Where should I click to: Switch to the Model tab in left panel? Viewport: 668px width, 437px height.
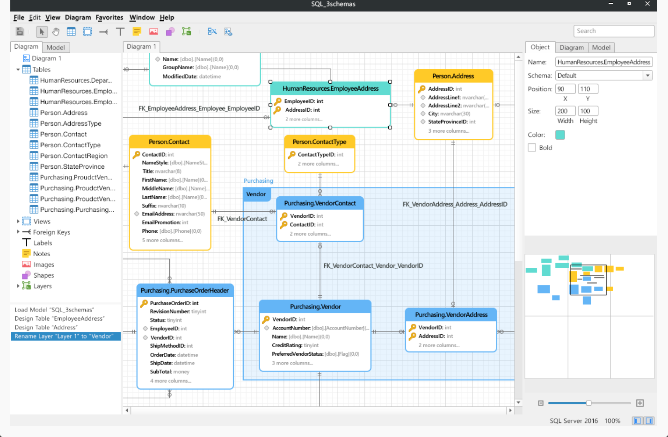(56, 47)
